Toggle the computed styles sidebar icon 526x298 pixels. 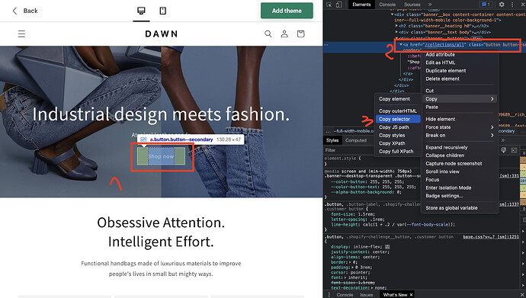coord(514,150)
